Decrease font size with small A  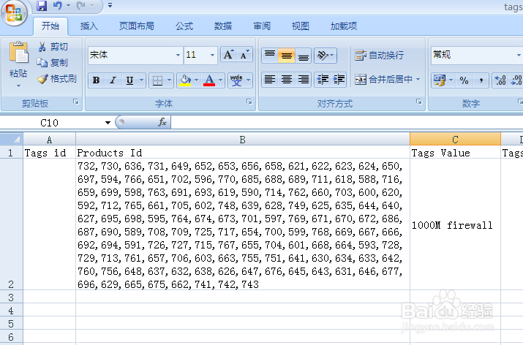coord(245,55)
